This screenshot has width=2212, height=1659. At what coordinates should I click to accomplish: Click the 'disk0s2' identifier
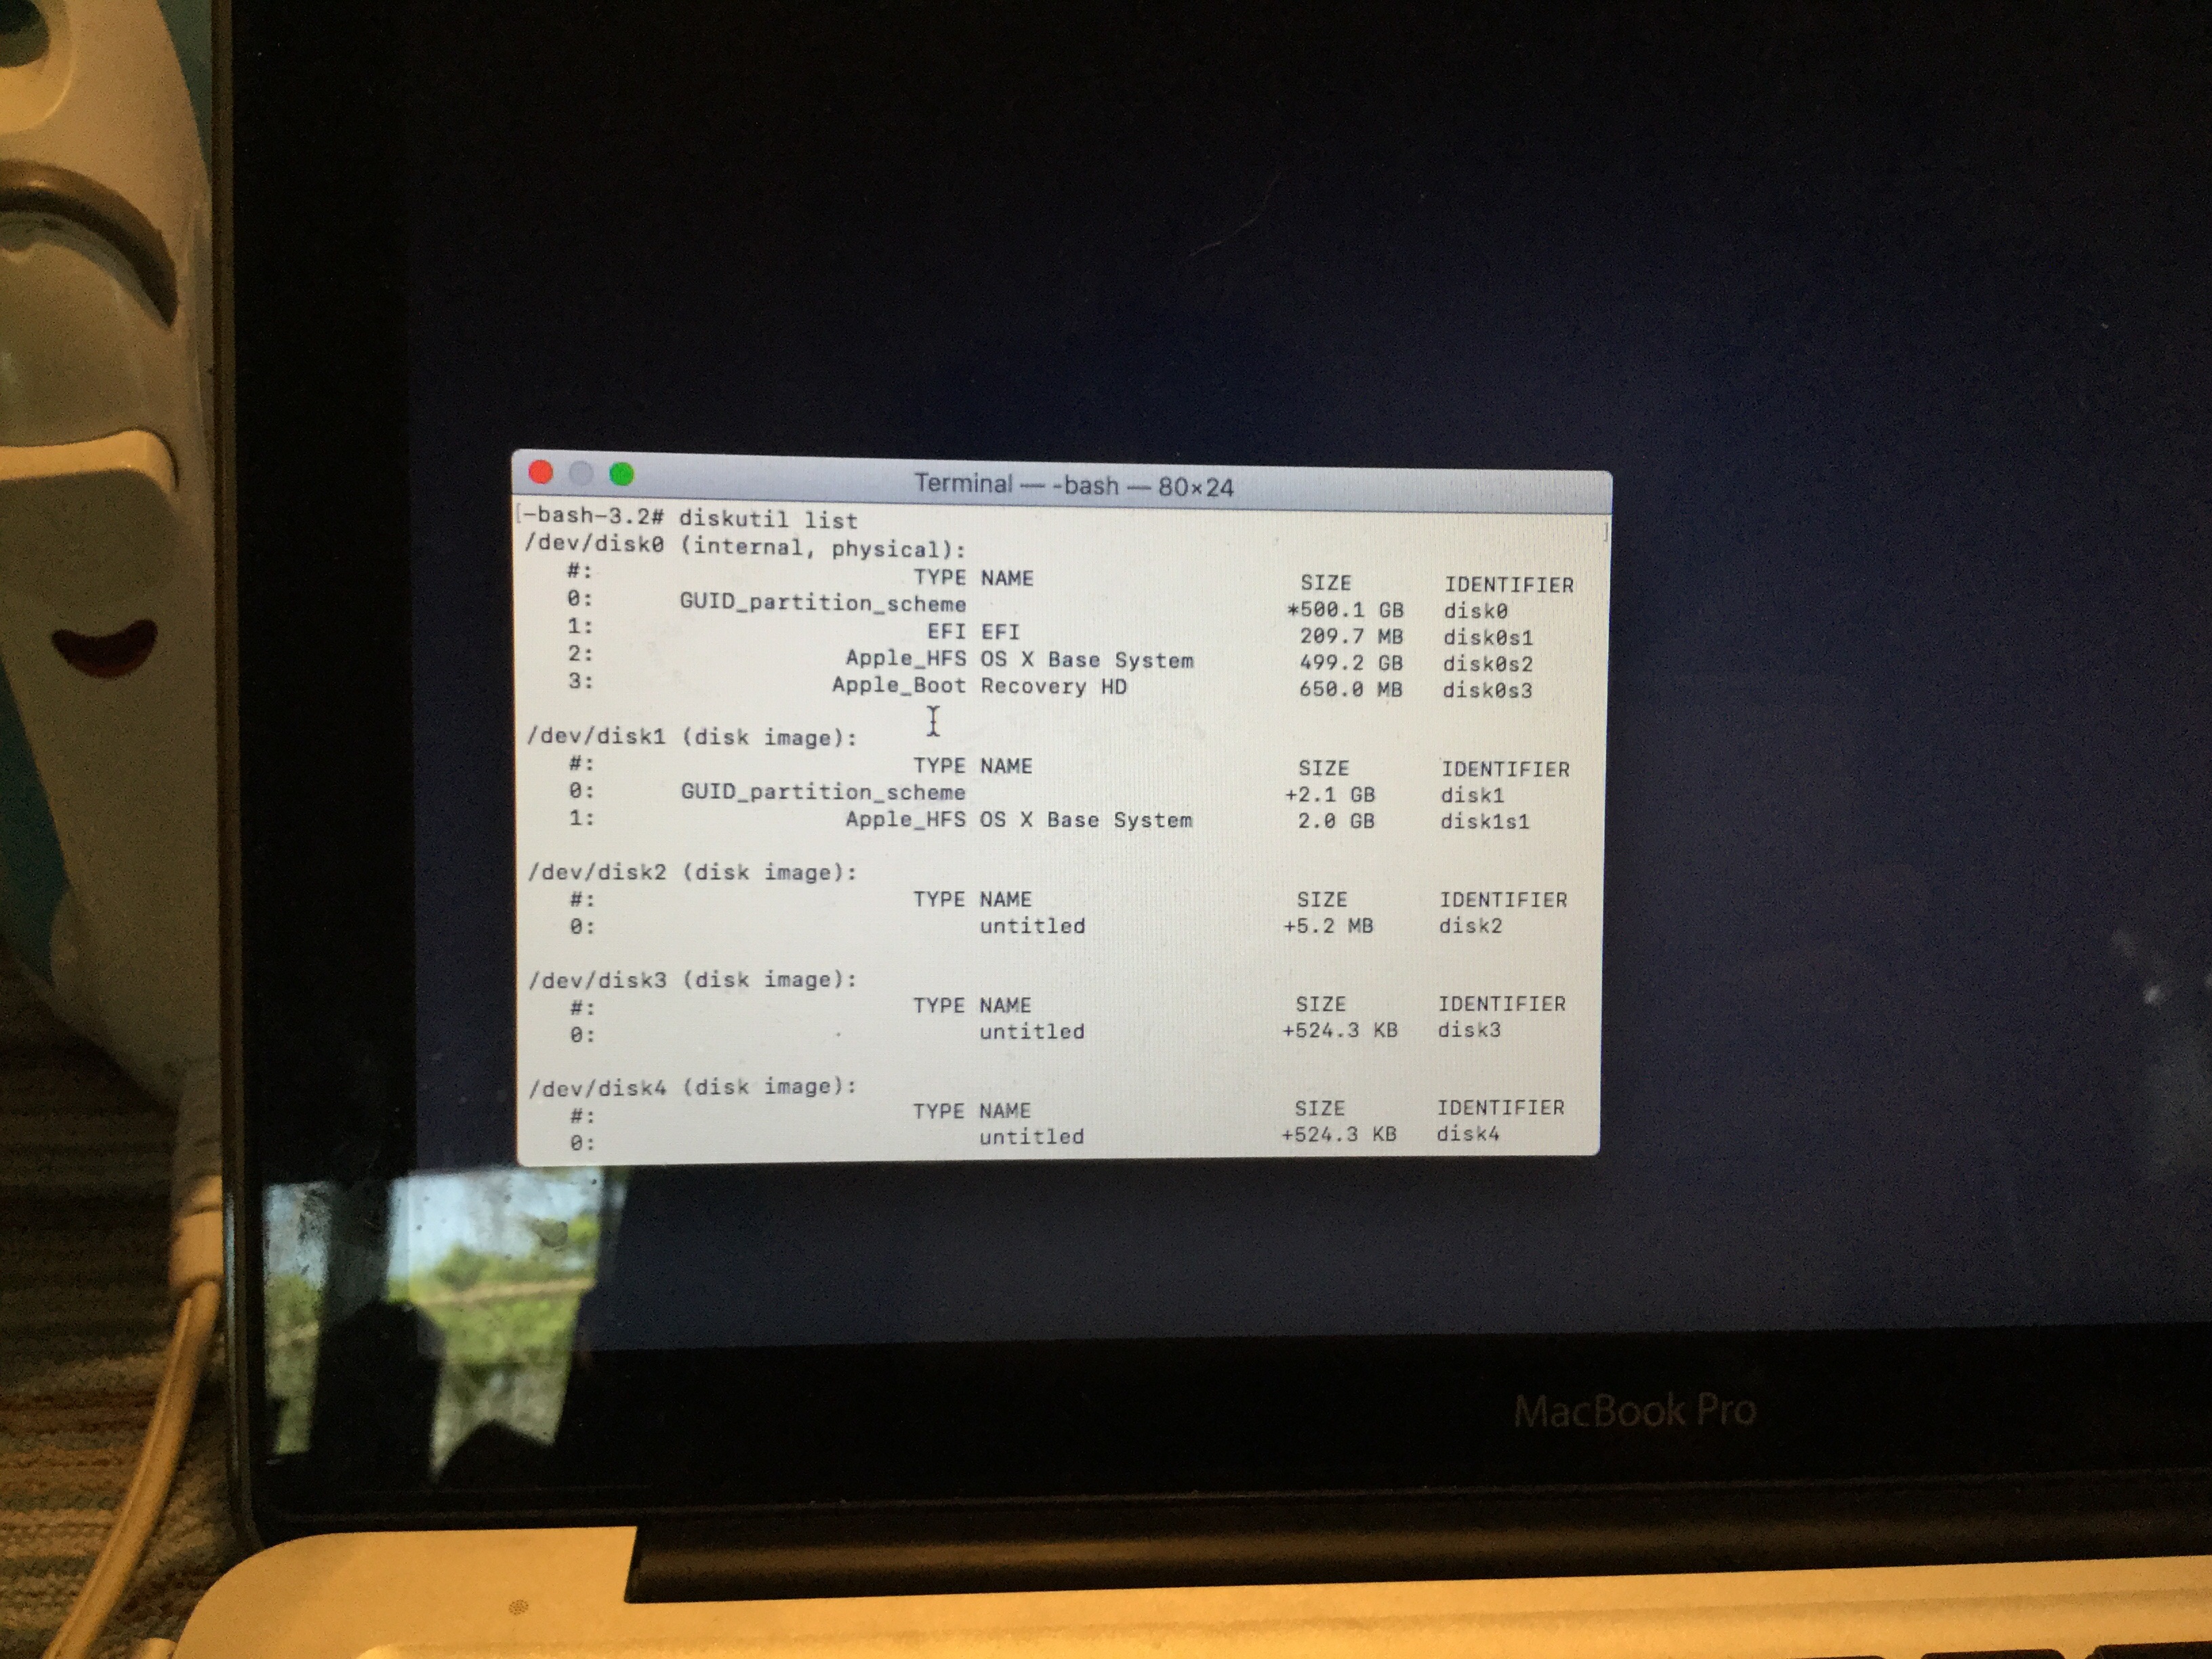[x=1488, y=663]
